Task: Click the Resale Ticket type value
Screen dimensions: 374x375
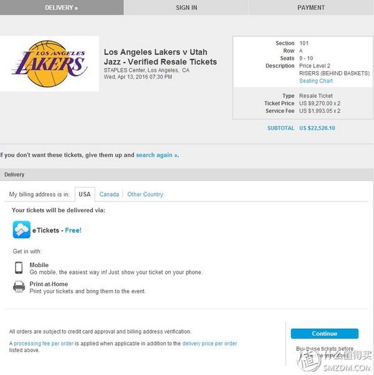Action: click(316, 96)
